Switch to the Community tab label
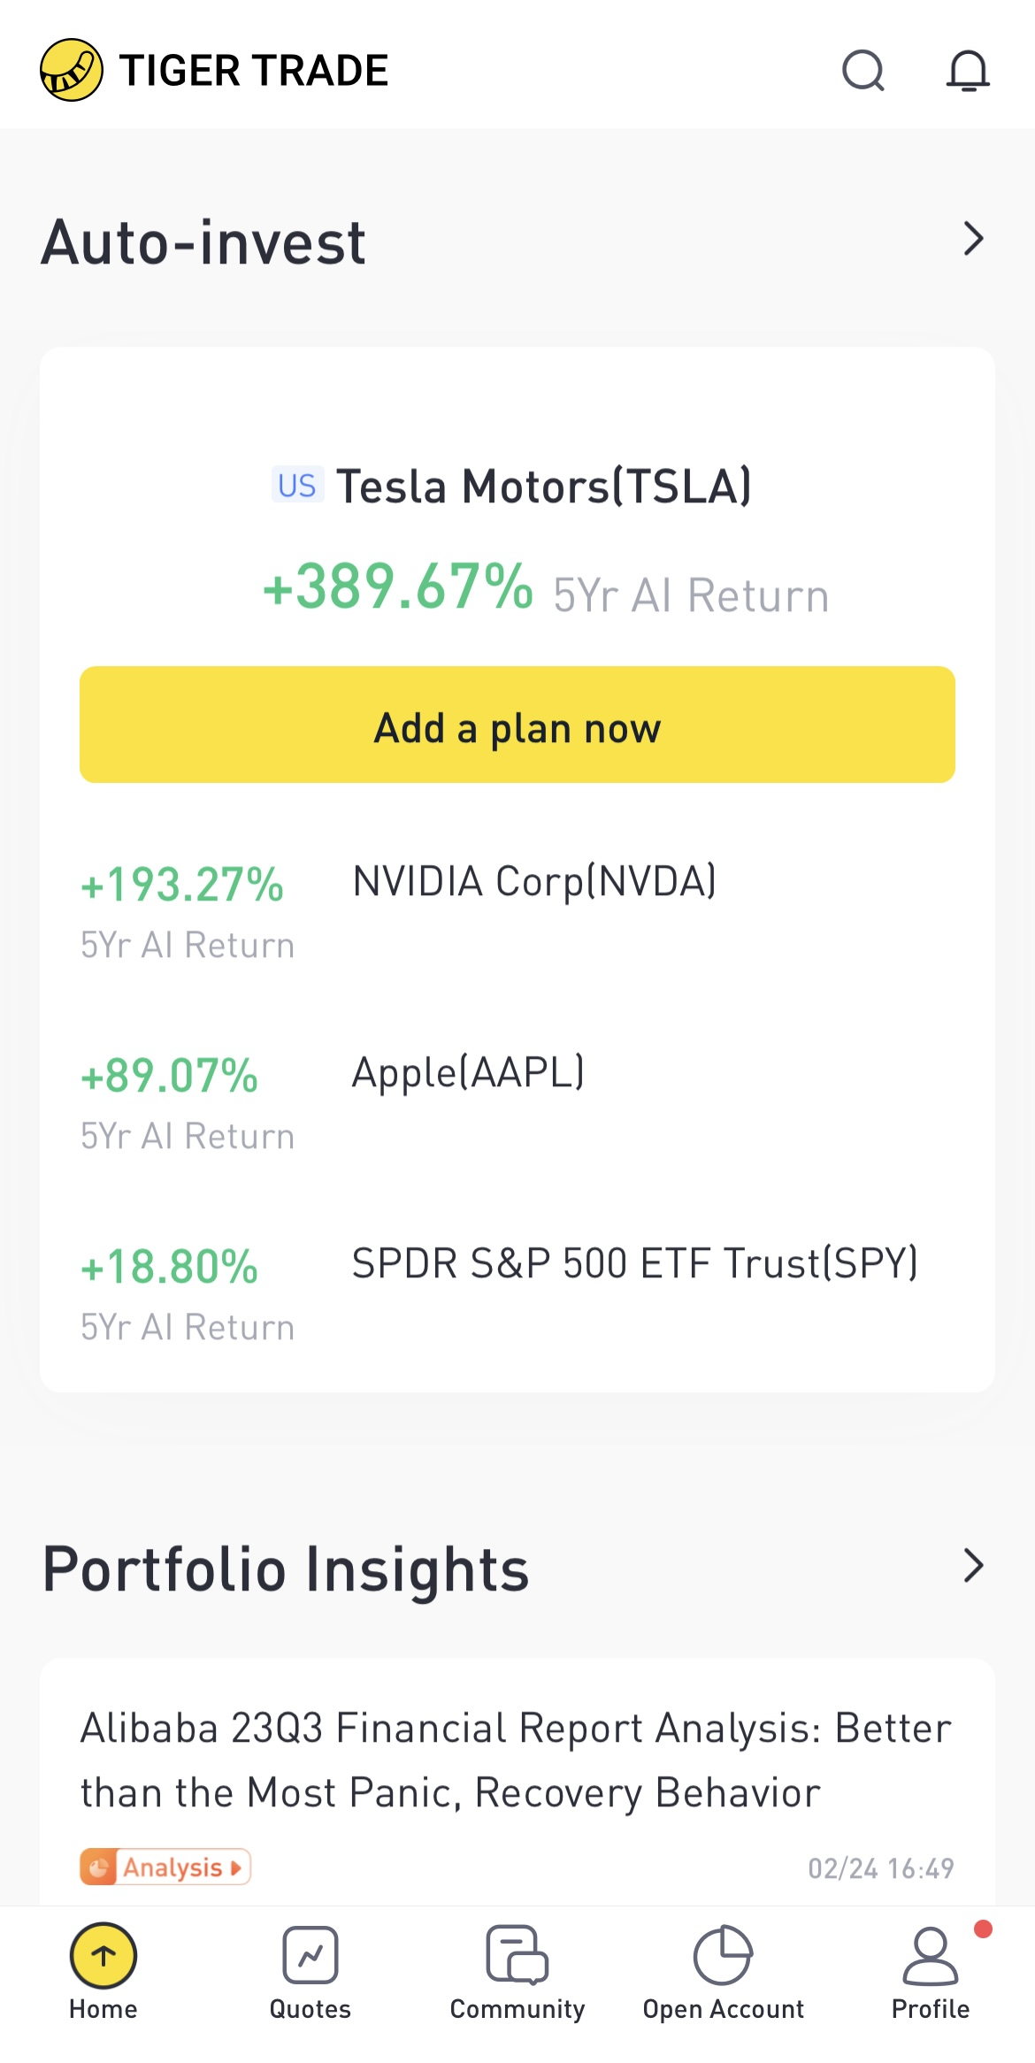This screenshot has width=1035, height=2063. (x=517, y=2009)
